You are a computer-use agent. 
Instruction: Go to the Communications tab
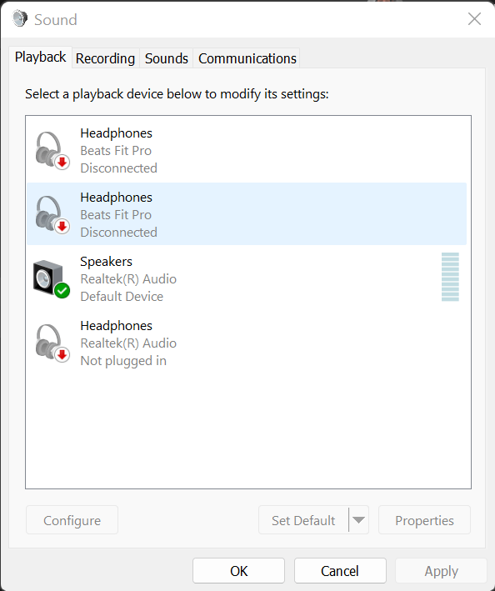247,58
